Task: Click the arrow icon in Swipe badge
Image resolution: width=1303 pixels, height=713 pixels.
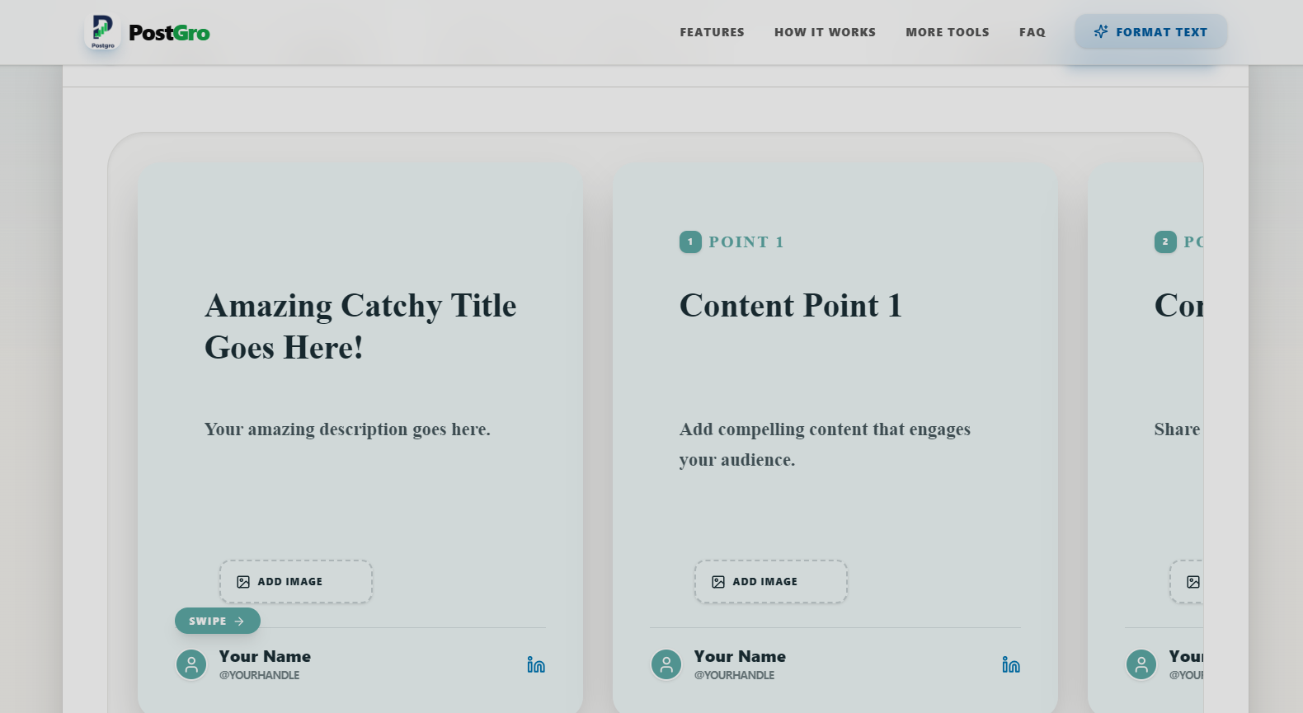Action: [239, 622]
